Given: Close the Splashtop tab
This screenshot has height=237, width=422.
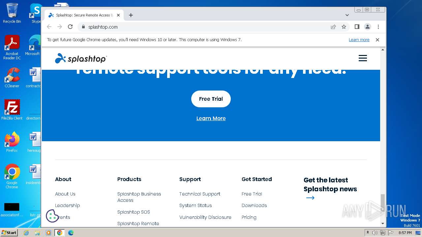Looking at the screenshot, I should (x=118, y=15).
